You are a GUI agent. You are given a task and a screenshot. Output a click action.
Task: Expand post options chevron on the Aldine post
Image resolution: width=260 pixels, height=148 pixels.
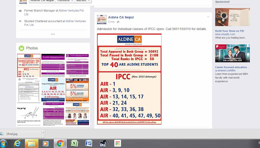(208, 17)
